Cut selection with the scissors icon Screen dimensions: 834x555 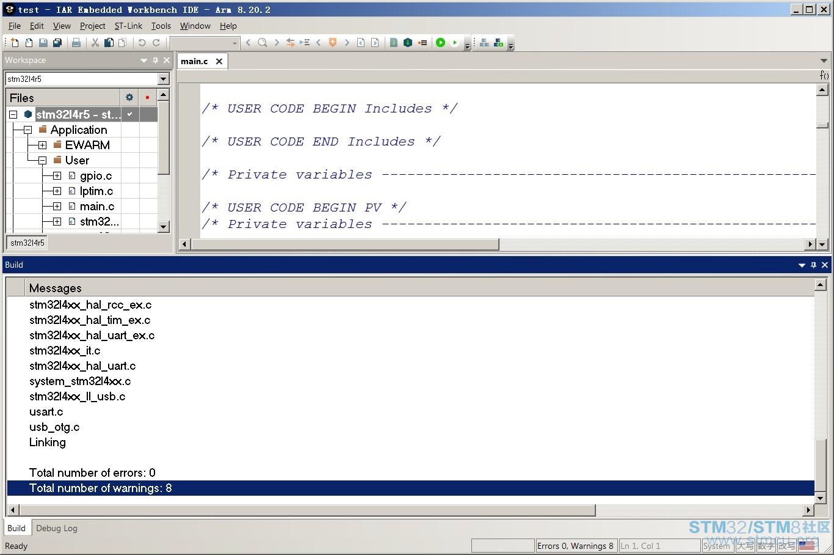(95, 43)
